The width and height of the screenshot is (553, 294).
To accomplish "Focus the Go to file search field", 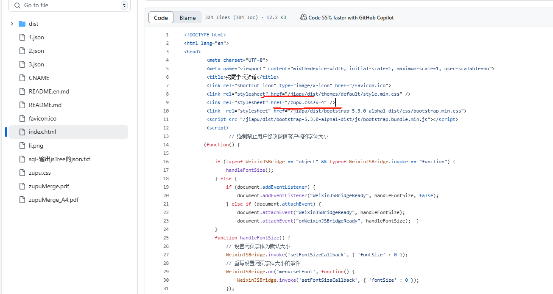I will coord(70,5).
